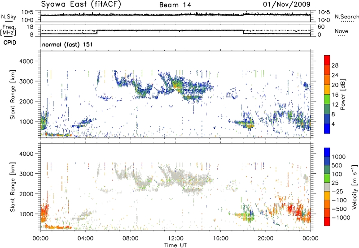Click the frequency line plot strip
Viewport: 359px width, 248px height.
[x=175, y=30]
